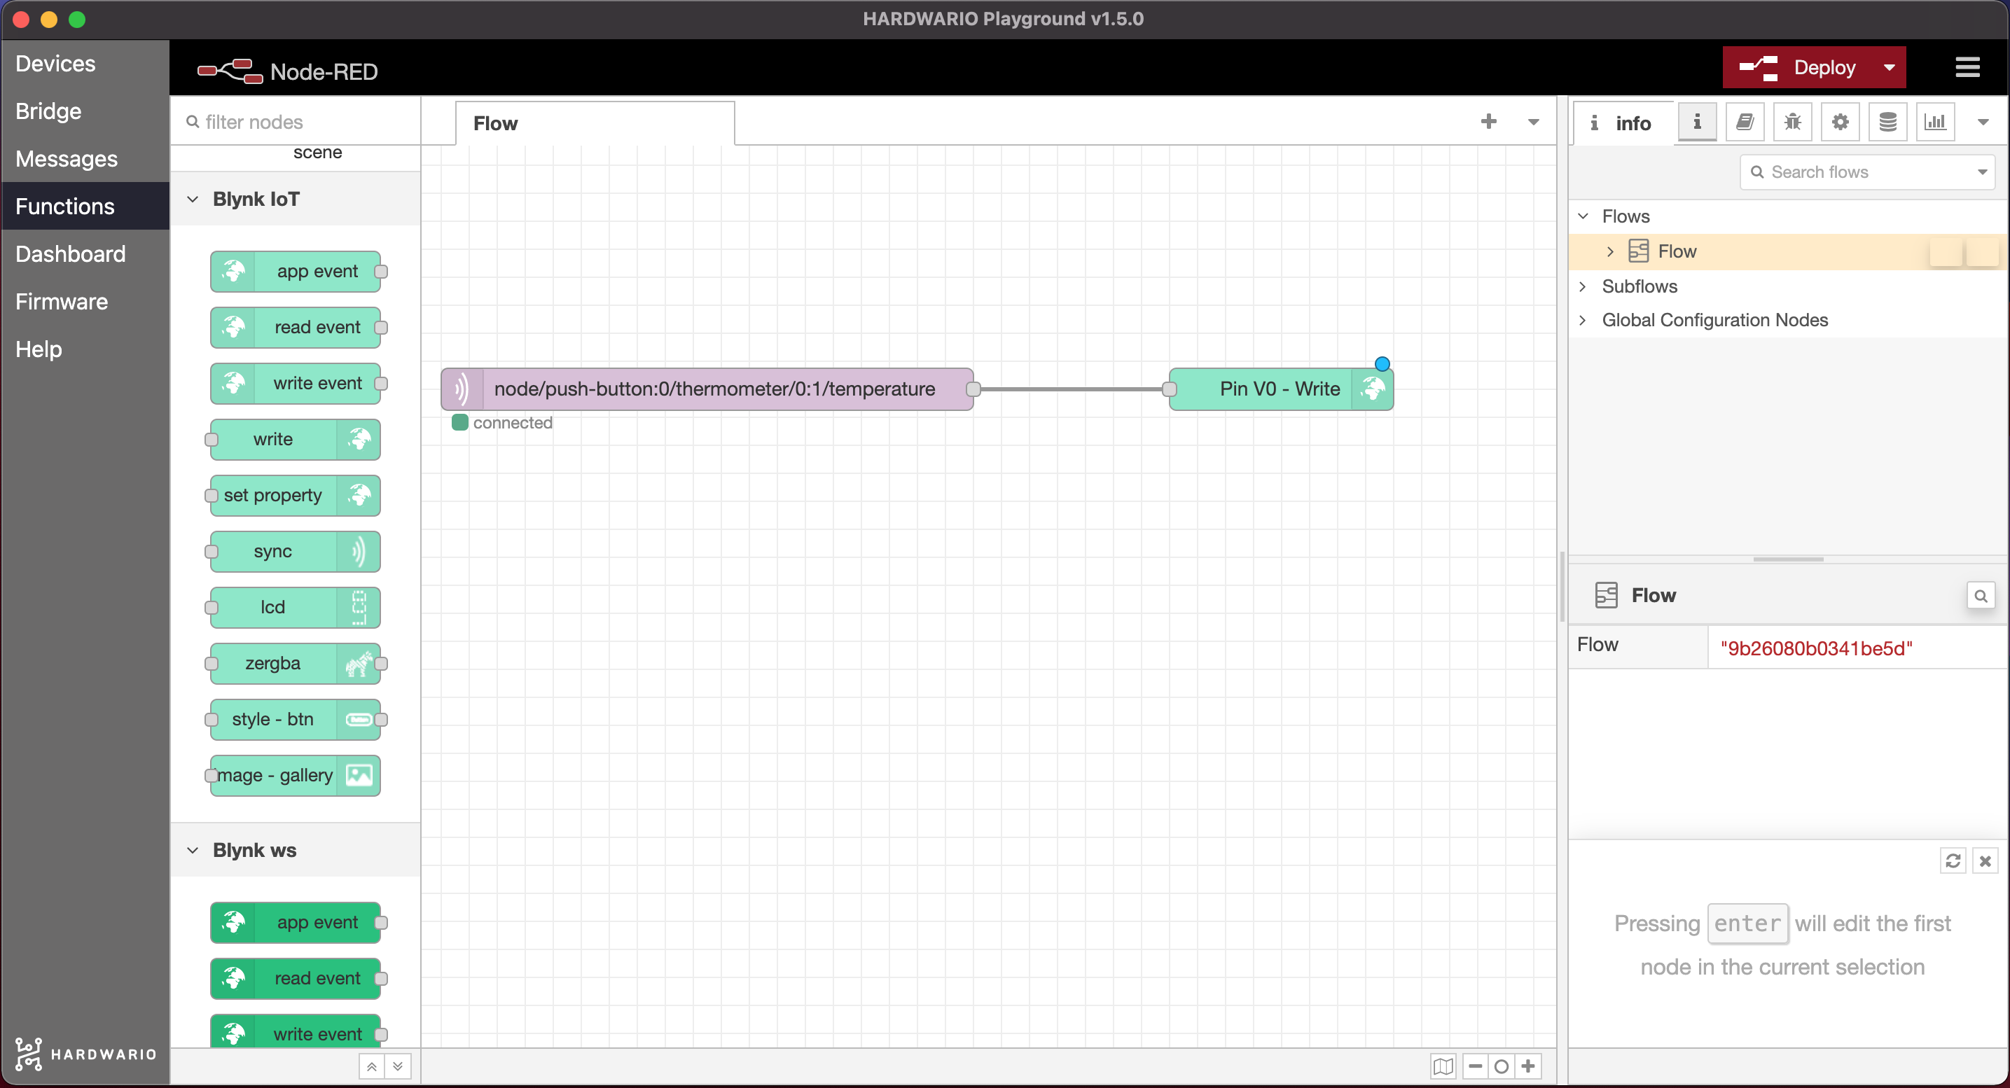Open the debug messages bug icon tab
Screen dimensions: 2010x1088
click(1792, 122)
